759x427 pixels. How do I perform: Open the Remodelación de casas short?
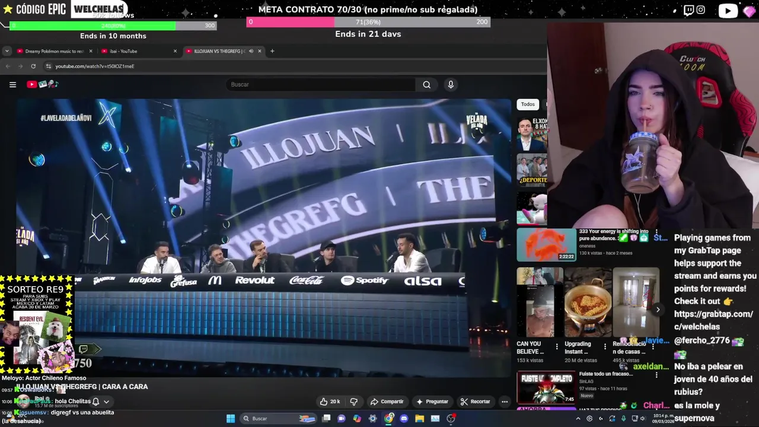click(x=636, y=302)
